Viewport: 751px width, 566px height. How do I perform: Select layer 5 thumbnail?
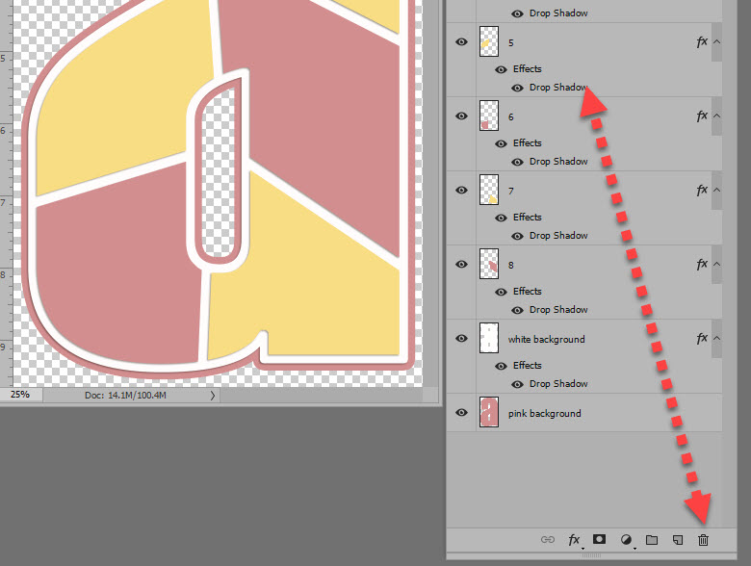[x=489, y=41]
